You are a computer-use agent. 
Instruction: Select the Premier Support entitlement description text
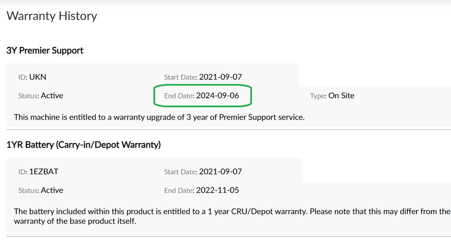click(159, 117)
